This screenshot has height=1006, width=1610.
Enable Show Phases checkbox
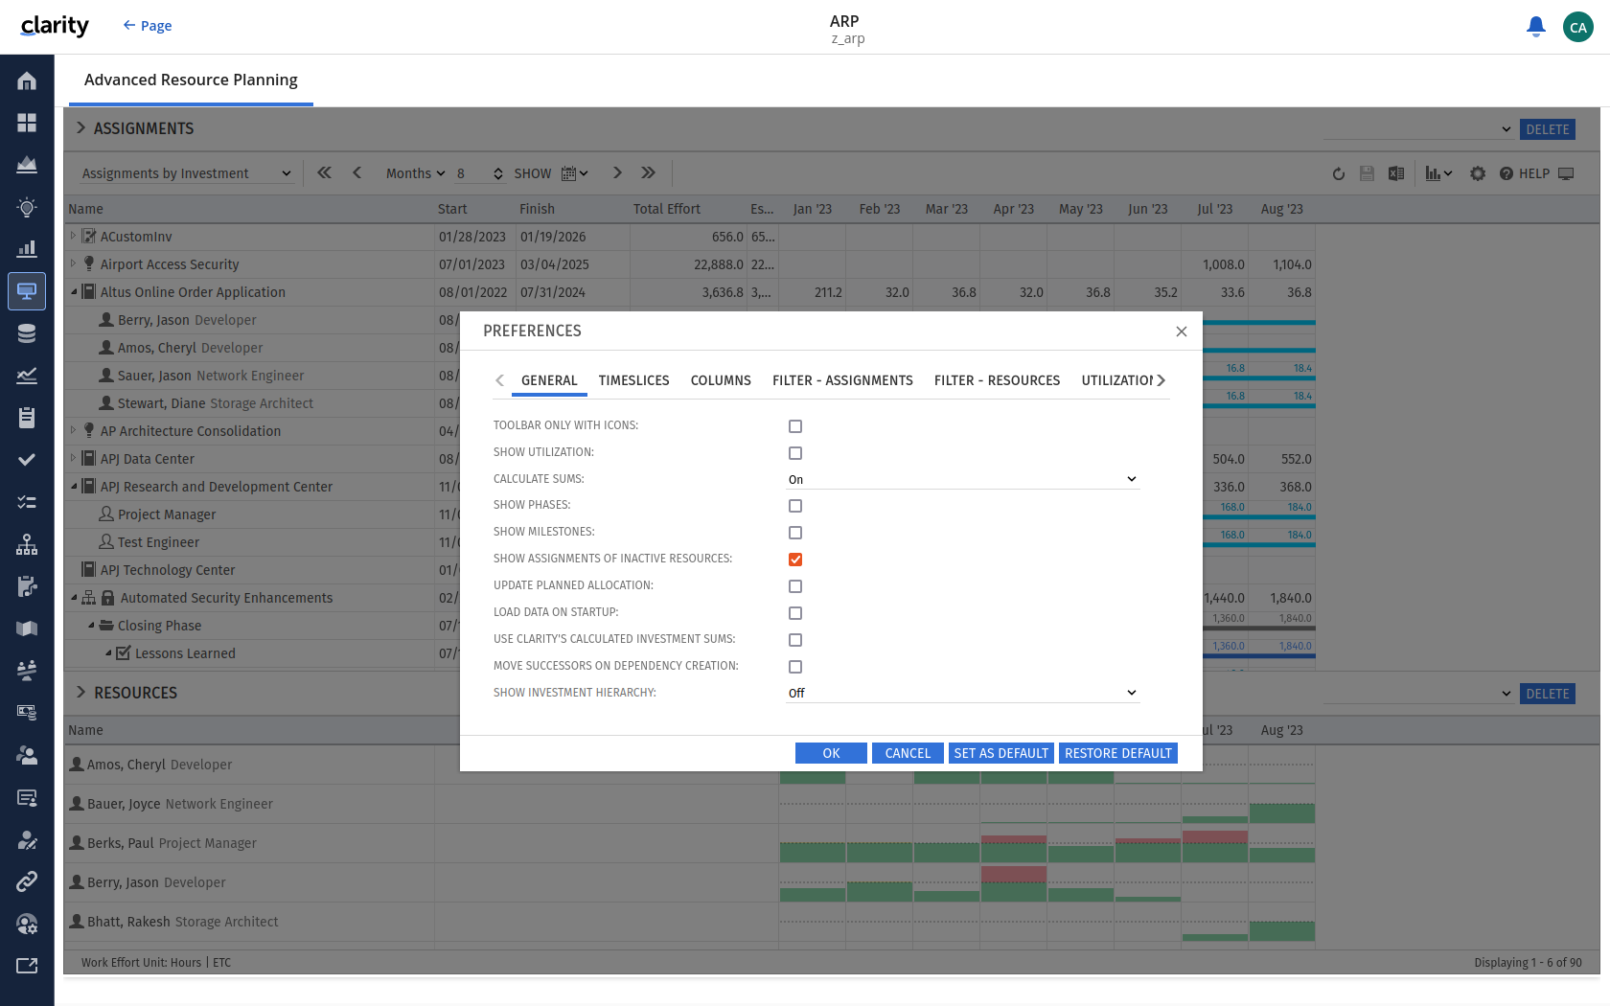795,506
